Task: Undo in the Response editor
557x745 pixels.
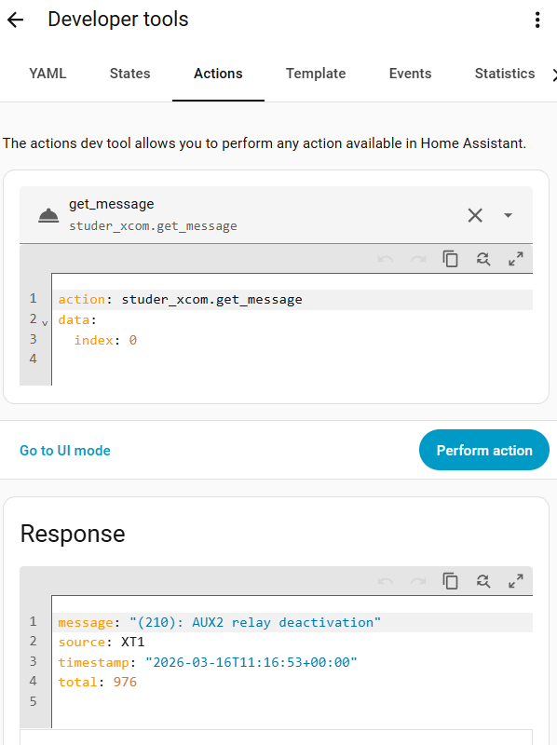Action: [386, 581]
